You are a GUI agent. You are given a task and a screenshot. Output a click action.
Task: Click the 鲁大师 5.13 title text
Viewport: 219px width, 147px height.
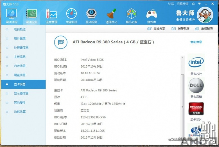[x=11, y=4]
